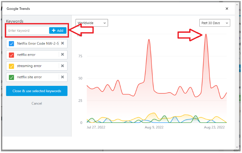Toggle the yellow streaming error checkbox
This screenshot has height=153, width=242.
(x=11, y=66)
